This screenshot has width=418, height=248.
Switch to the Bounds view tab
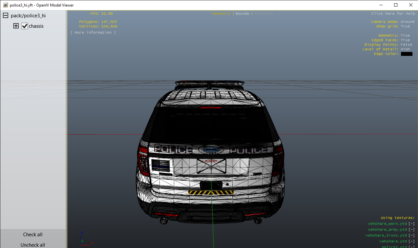click(242, 14)
